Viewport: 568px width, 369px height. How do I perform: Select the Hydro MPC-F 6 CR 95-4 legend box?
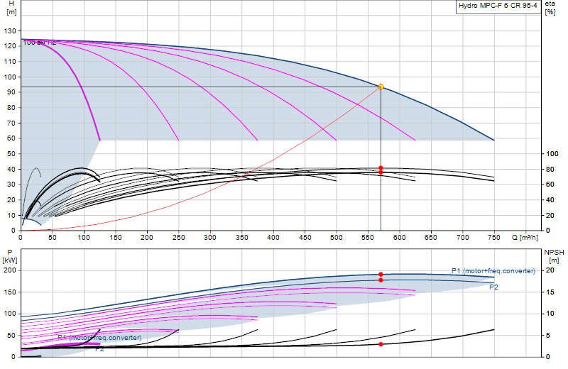click(x=498, y=6)
